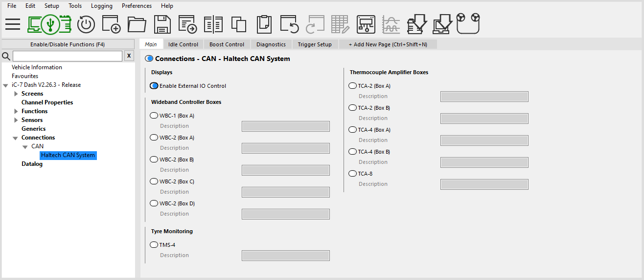Switch to the Idle Control tab
This screenshot has height=280, width=644.
184,44
